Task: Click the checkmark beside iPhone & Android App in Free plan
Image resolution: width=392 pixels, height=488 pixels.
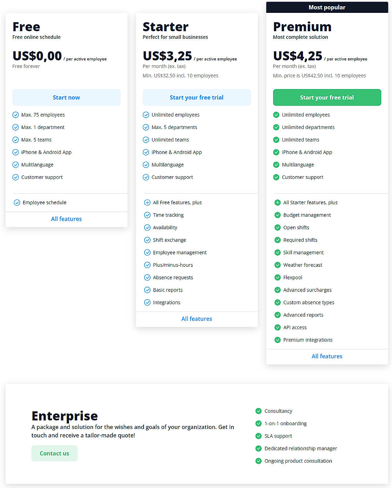Action: 15,152
